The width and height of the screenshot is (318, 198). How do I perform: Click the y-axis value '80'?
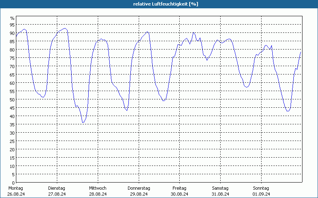point(12,50)
